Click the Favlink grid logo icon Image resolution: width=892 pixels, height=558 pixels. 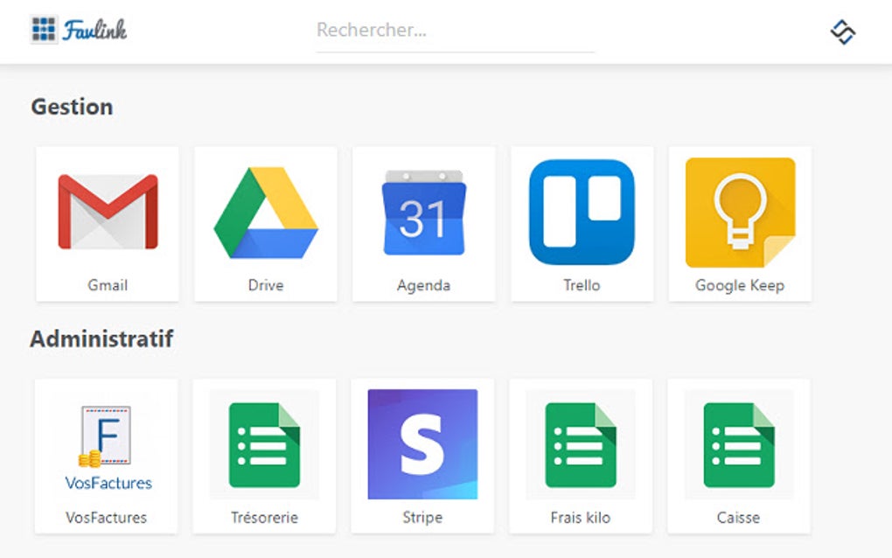pos(44,30)
